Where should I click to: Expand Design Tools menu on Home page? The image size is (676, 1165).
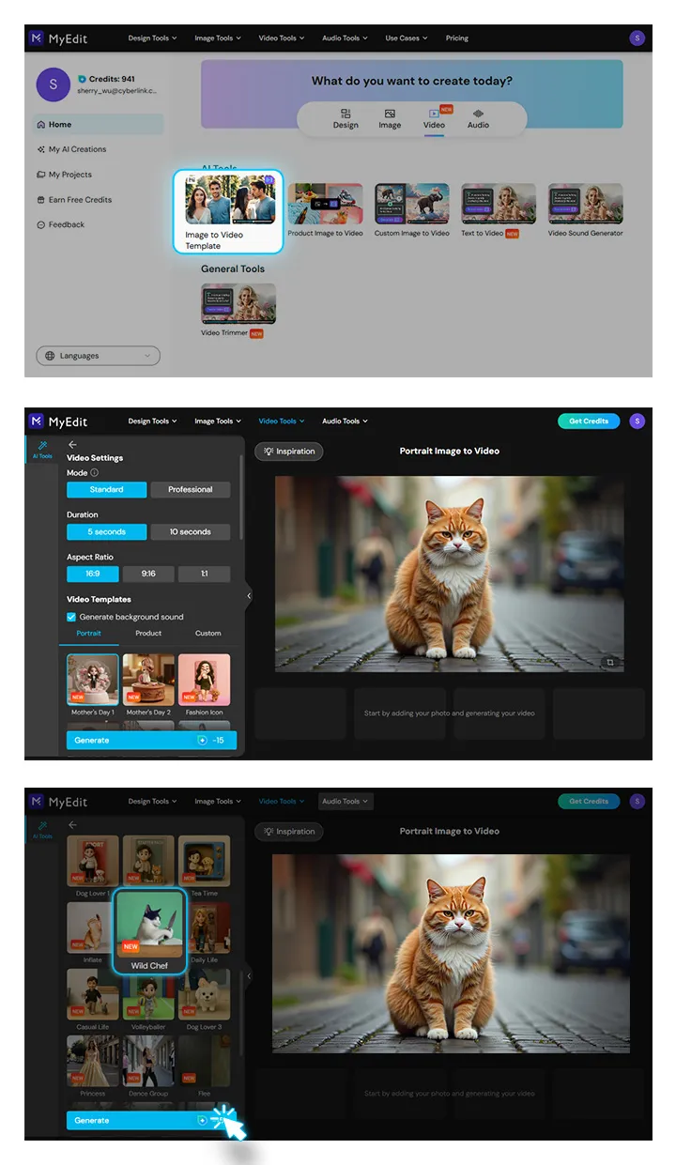tap(152, 38)
